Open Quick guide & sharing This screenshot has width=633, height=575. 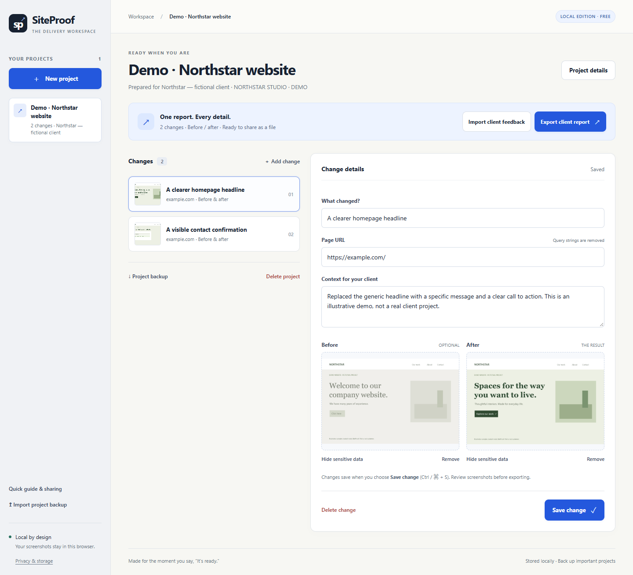(x=35, y=489)
